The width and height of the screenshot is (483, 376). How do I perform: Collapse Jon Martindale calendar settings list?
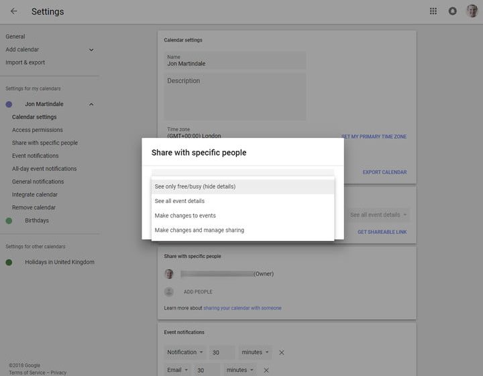[x=91, y=105]
